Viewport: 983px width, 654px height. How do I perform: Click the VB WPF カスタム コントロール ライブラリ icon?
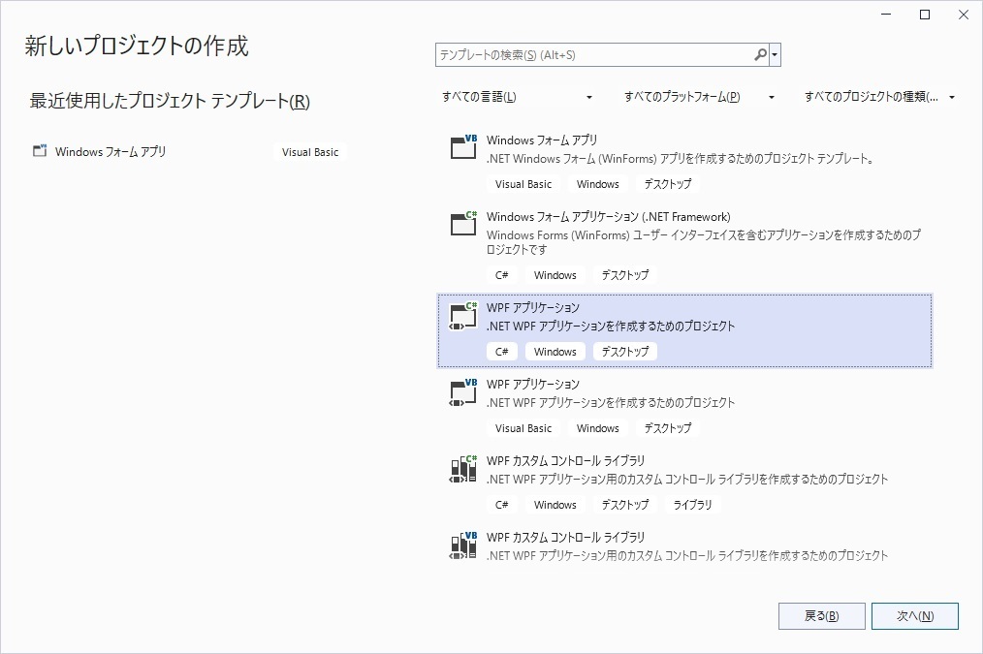coord(462,544)
